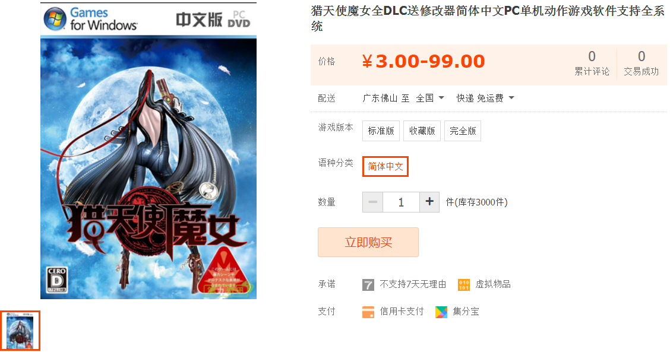Click the minus icon to decrease quantity
The width and height of the screenshot is (670, 352).
coord(372,202)
